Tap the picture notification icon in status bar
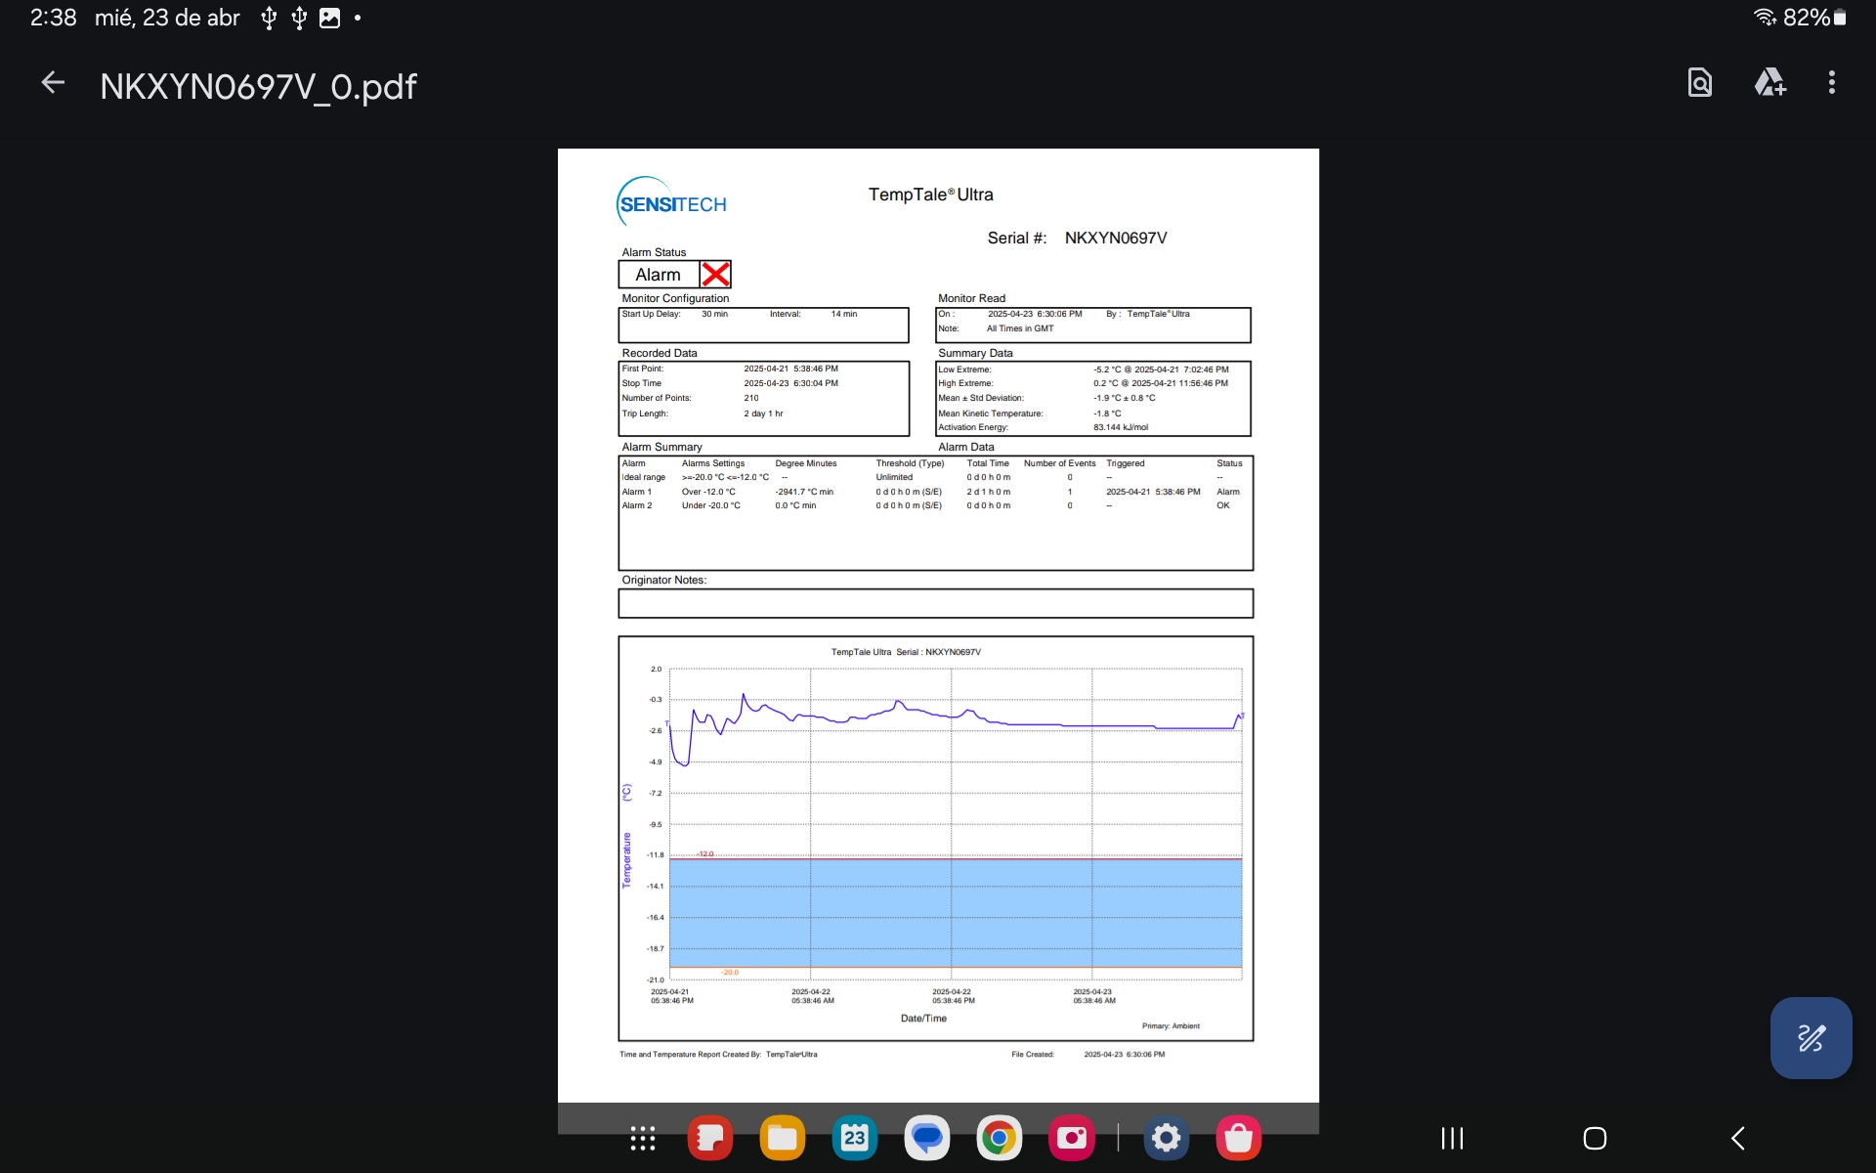The height and width of the screenshot is (1173, 1876). 329,18
